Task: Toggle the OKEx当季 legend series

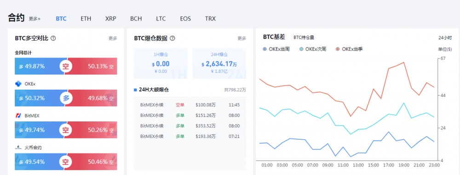Action: (x=350, y=49)
